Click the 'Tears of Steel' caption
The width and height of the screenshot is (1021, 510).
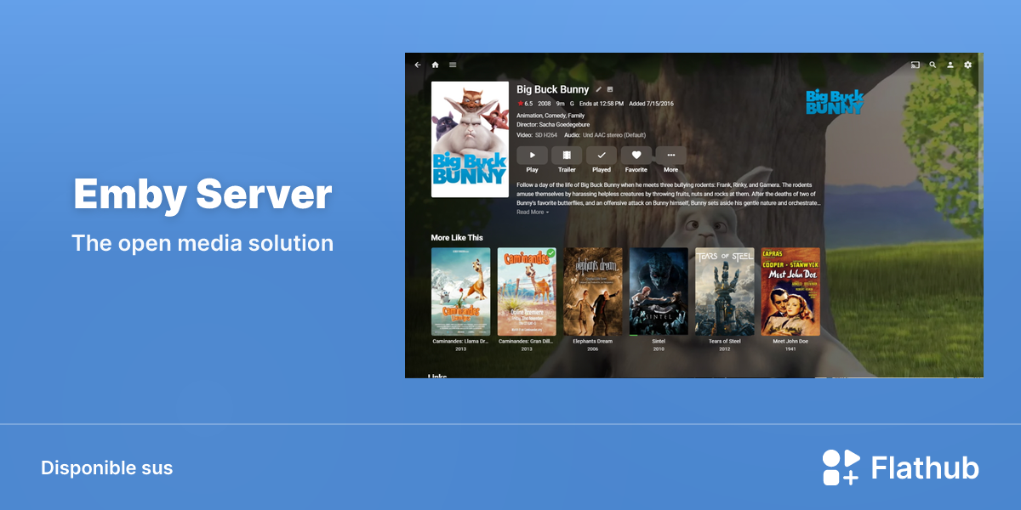click(725, 342)
